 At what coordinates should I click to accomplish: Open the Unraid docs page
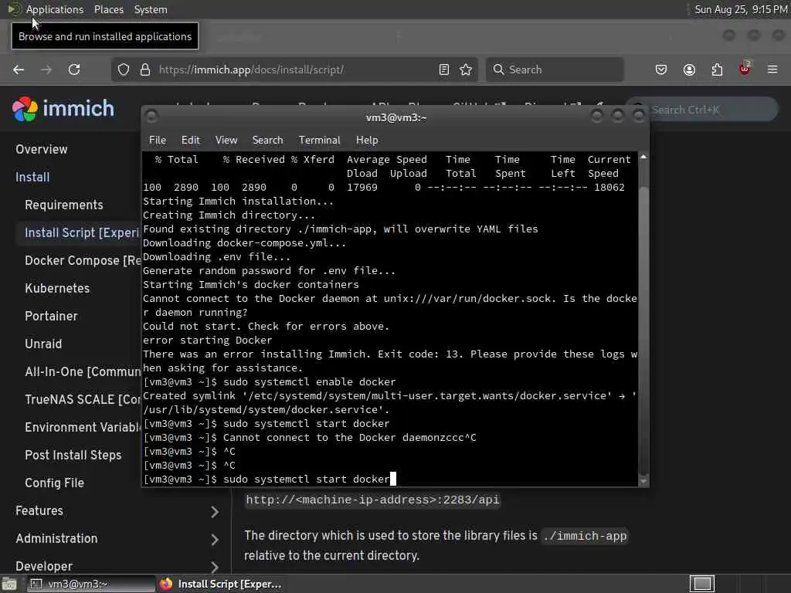click(x=43, y=344)
